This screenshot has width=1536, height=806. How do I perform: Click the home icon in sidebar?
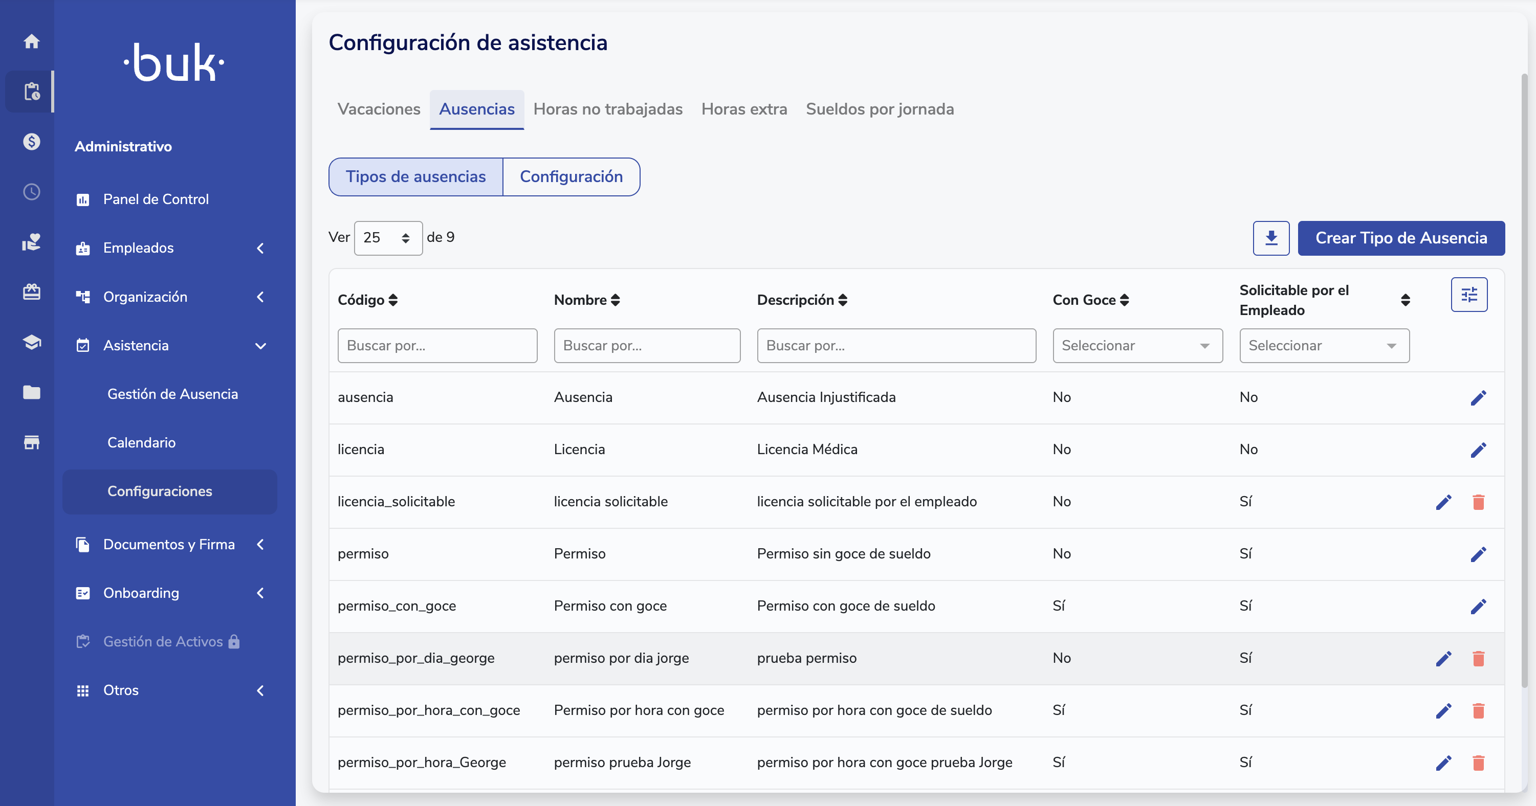coord(32,41)
